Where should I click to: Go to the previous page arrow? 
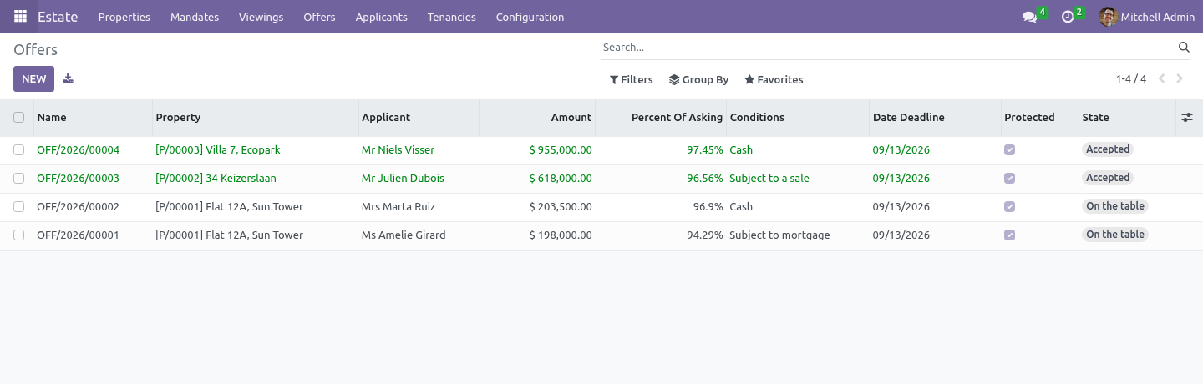click(x=1161, y=79)
